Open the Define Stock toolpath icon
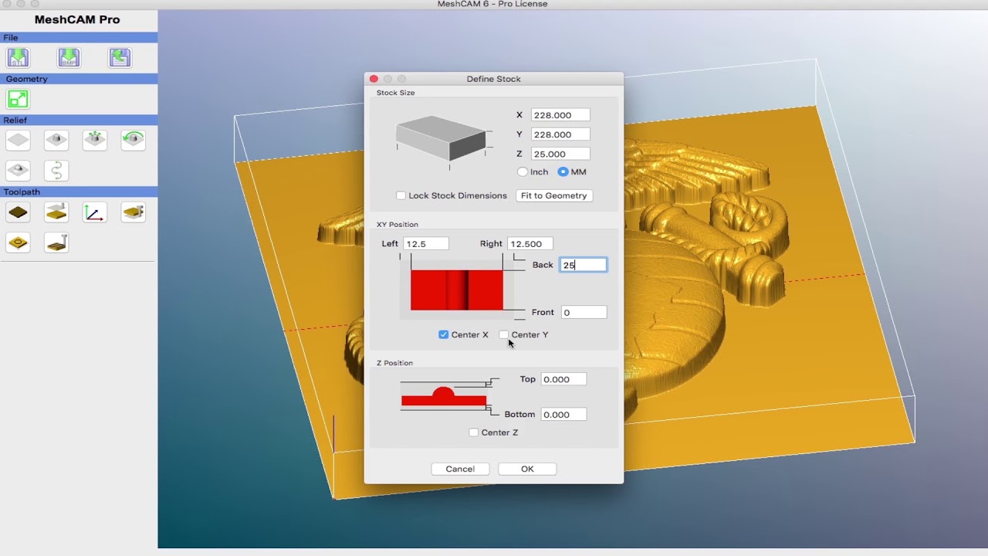Viewport: 988px width, 556px height. [18, 212]
